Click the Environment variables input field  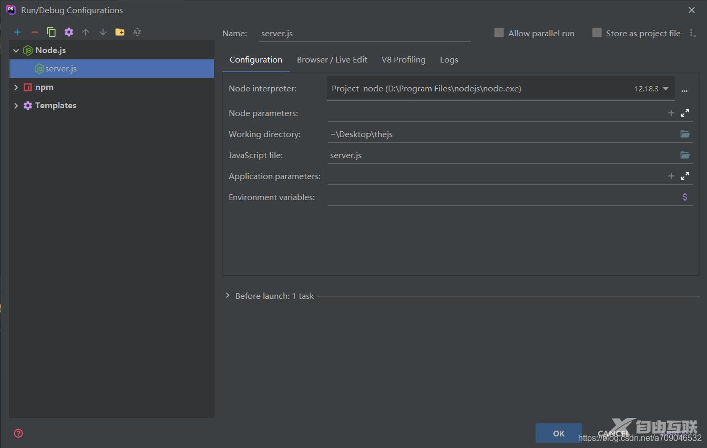pos(502,197)
